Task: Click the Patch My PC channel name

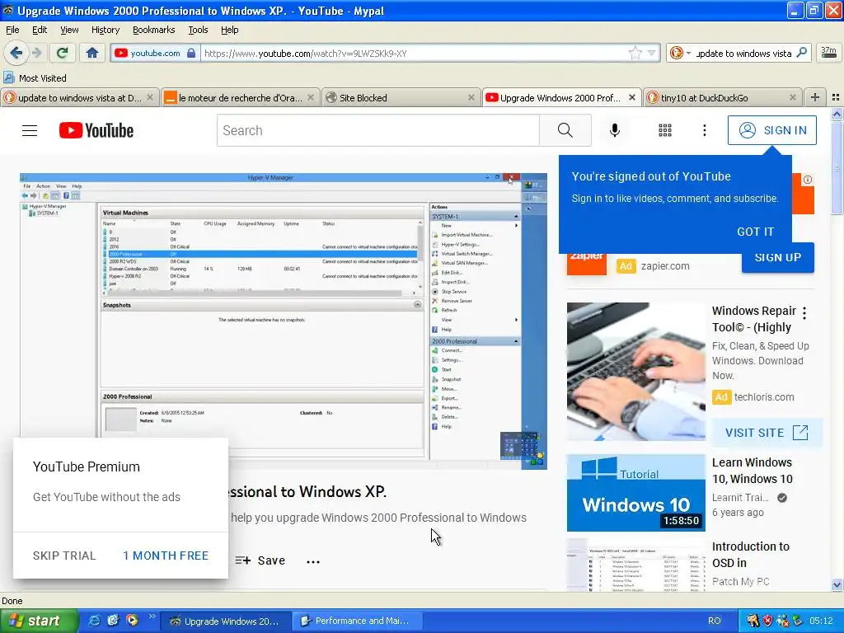Action: (740, 581)
